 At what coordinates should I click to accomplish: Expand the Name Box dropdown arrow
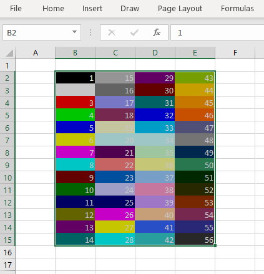coord(74,32)
